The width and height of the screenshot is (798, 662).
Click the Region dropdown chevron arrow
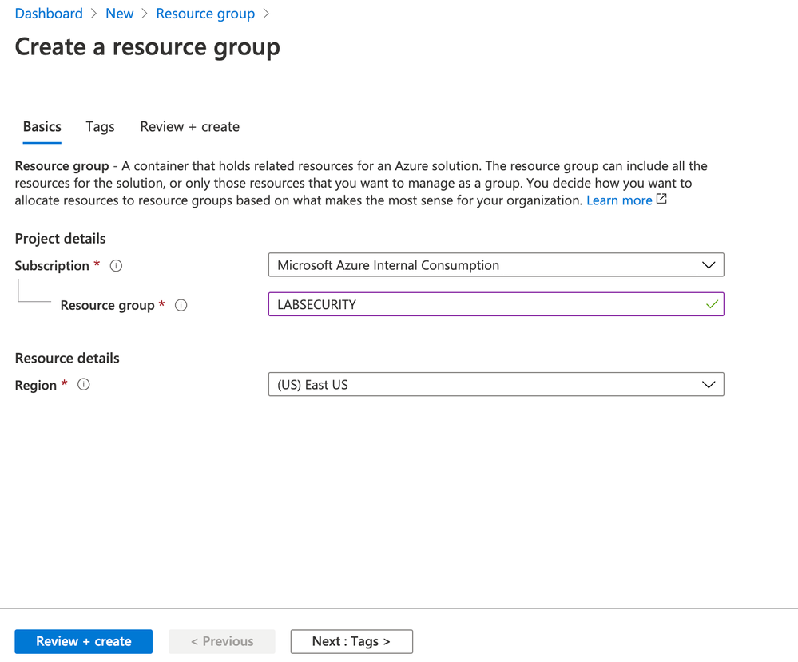pyautogui.click(x=708, y=385)
